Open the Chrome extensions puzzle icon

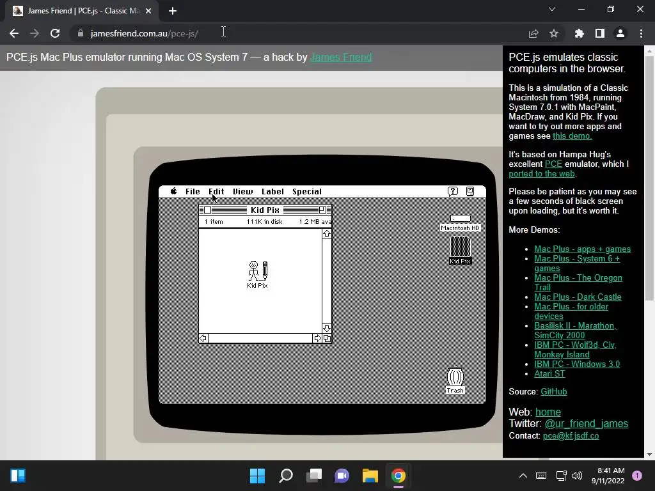(x=580, y=33)
